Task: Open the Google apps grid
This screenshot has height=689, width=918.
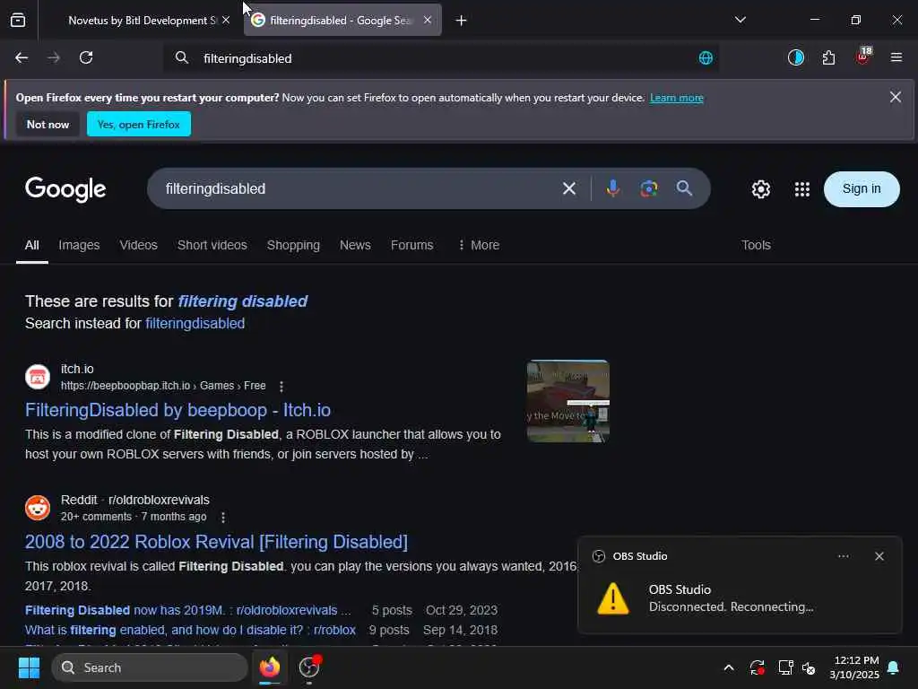Action: [802, 189]
